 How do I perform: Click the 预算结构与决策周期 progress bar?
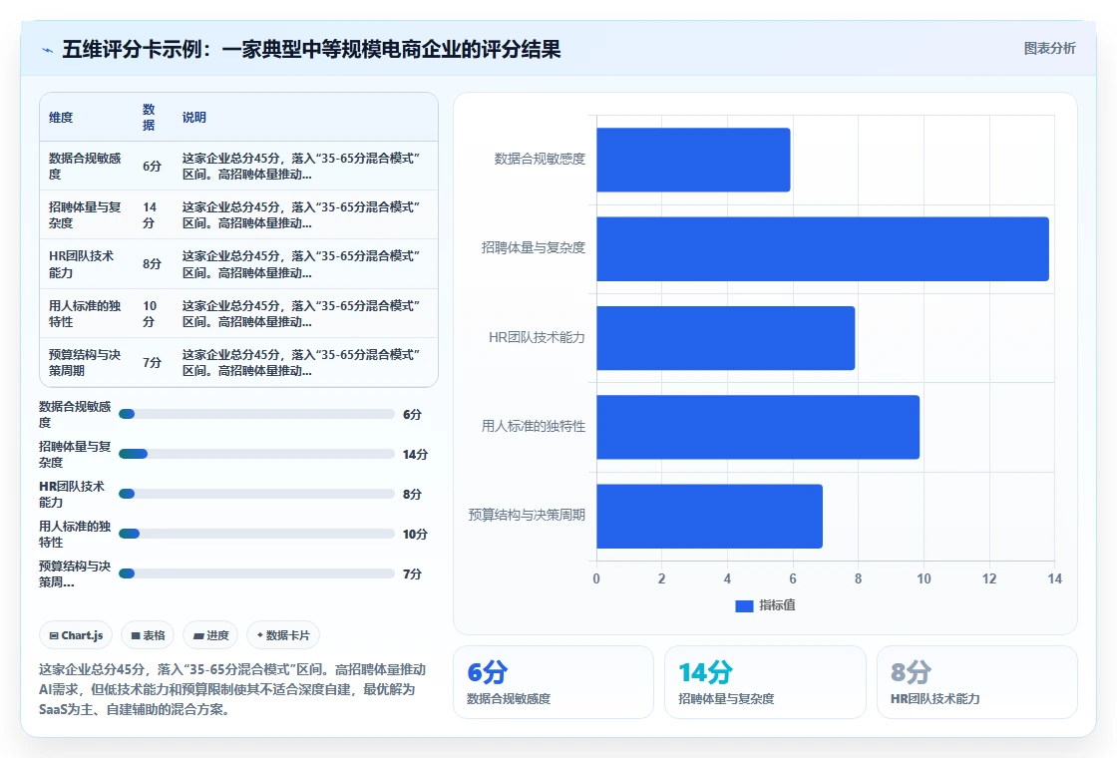(256, 573)
